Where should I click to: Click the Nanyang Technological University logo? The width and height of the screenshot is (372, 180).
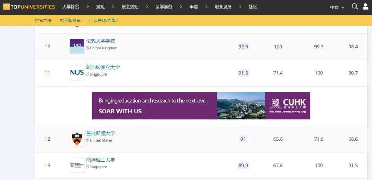[x=77, y=165]
